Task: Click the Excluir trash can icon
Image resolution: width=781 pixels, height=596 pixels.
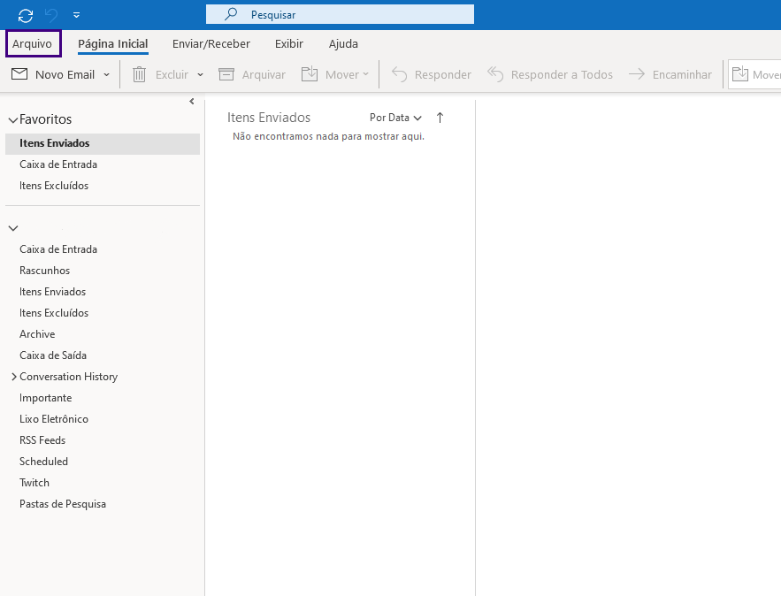Action: pos(139,74)
